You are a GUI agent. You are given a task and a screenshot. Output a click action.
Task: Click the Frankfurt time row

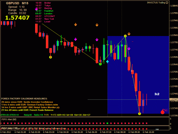click(44, 11)
